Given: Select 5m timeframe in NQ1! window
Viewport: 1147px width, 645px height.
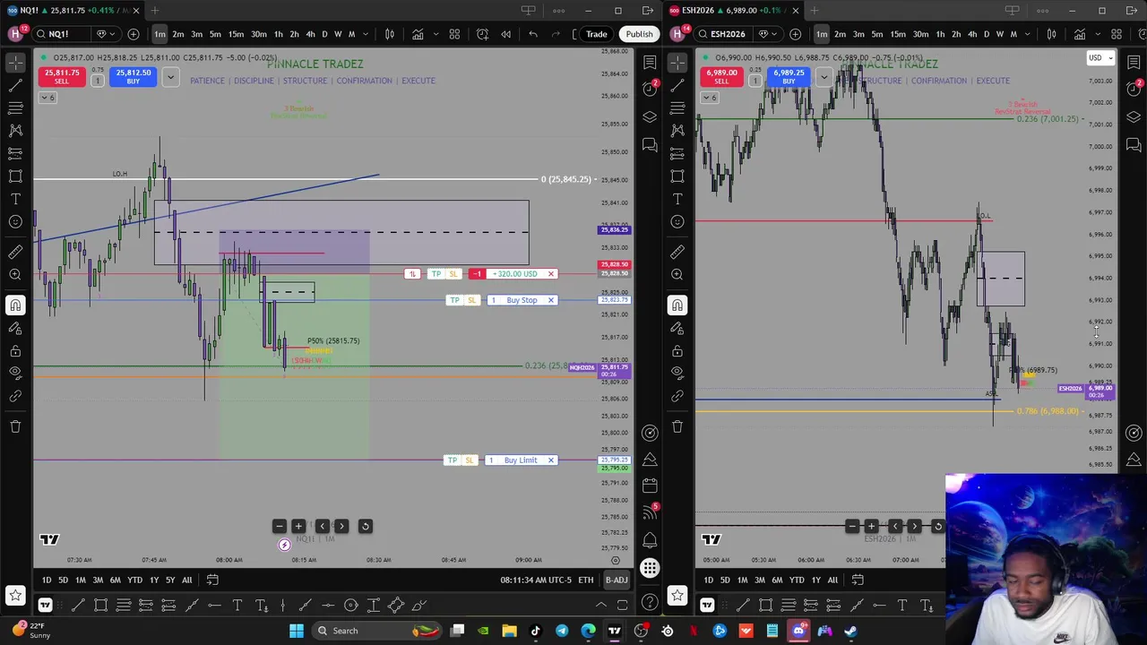Looking at the screenshot, I should click(215, 34).
